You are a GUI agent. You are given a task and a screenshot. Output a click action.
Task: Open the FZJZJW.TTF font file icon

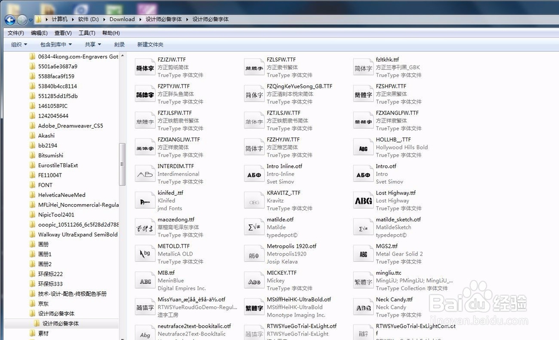[x=145, y=68]
